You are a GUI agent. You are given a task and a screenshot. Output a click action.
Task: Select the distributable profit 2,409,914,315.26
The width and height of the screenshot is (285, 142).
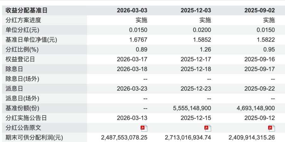tap(252, 138)
